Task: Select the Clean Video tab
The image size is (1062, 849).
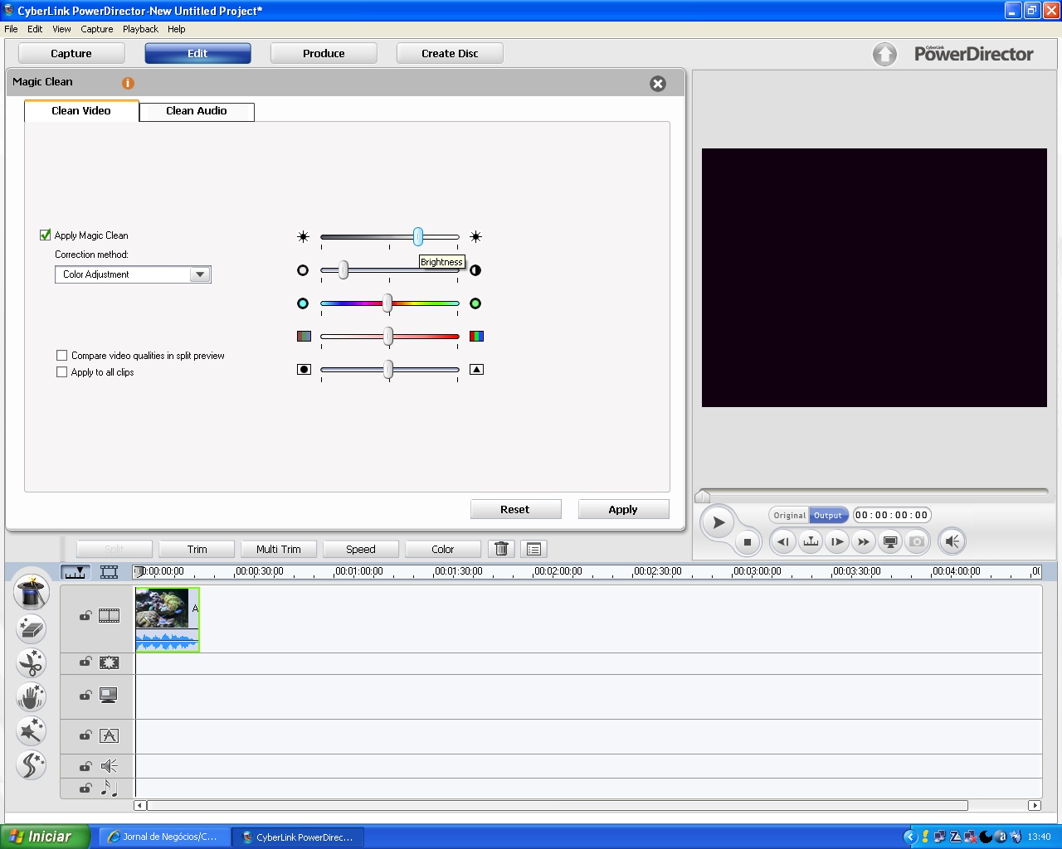Action: click(81, 111)
